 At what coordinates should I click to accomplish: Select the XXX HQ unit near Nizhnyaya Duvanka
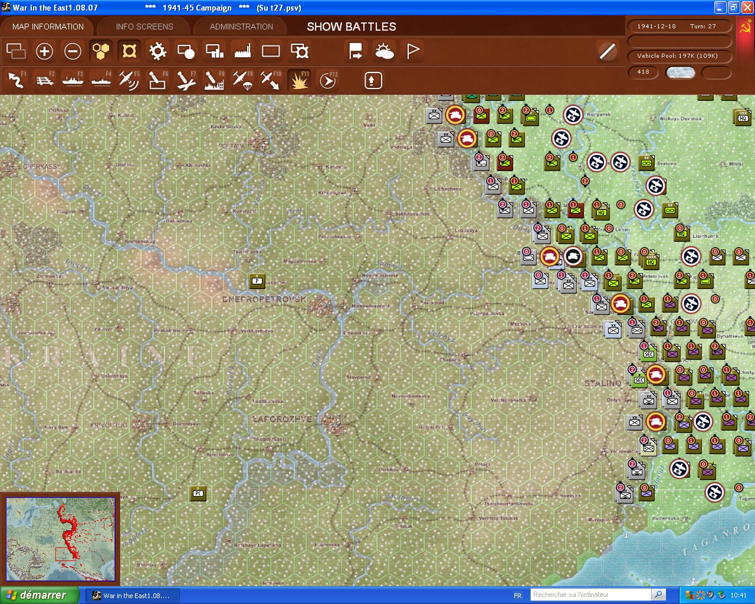pyautogui.click(x=742, y=116)
